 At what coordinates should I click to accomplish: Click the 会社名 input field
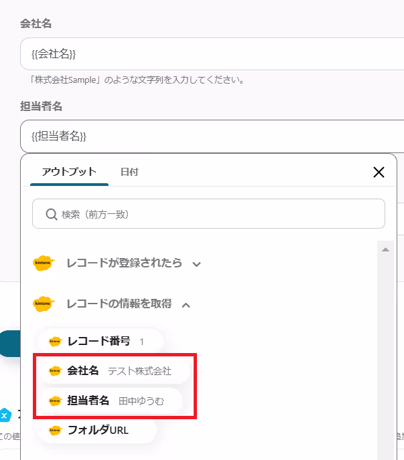coord(212,54)
